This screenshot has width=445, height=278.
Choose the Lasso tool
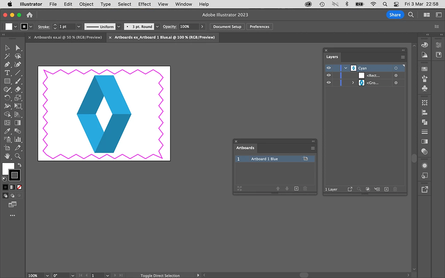18,56
